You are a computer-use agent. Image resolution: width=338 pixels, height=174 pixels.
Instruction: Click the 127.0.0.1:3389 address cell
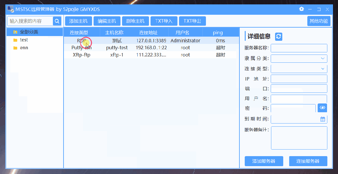[151, 40]
